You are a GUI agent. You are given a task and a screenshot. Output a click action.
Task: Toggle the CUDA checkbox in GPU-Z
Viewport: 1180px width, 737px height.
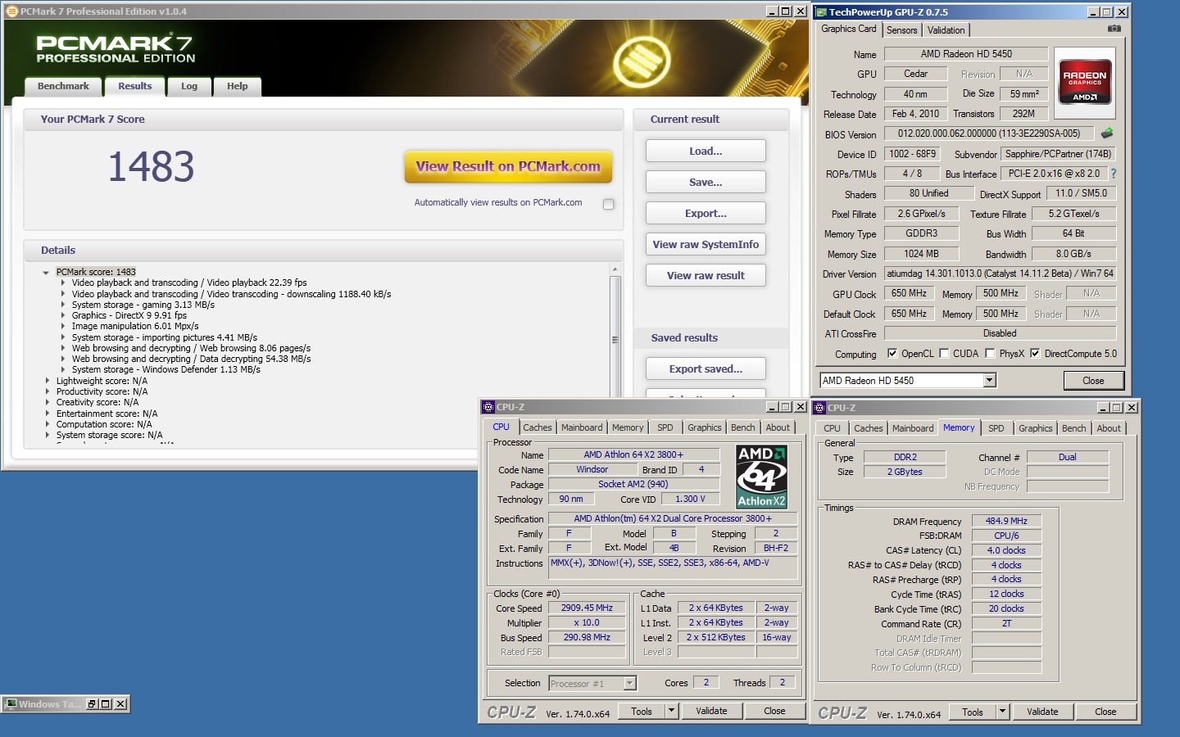(x=944, y=354)
